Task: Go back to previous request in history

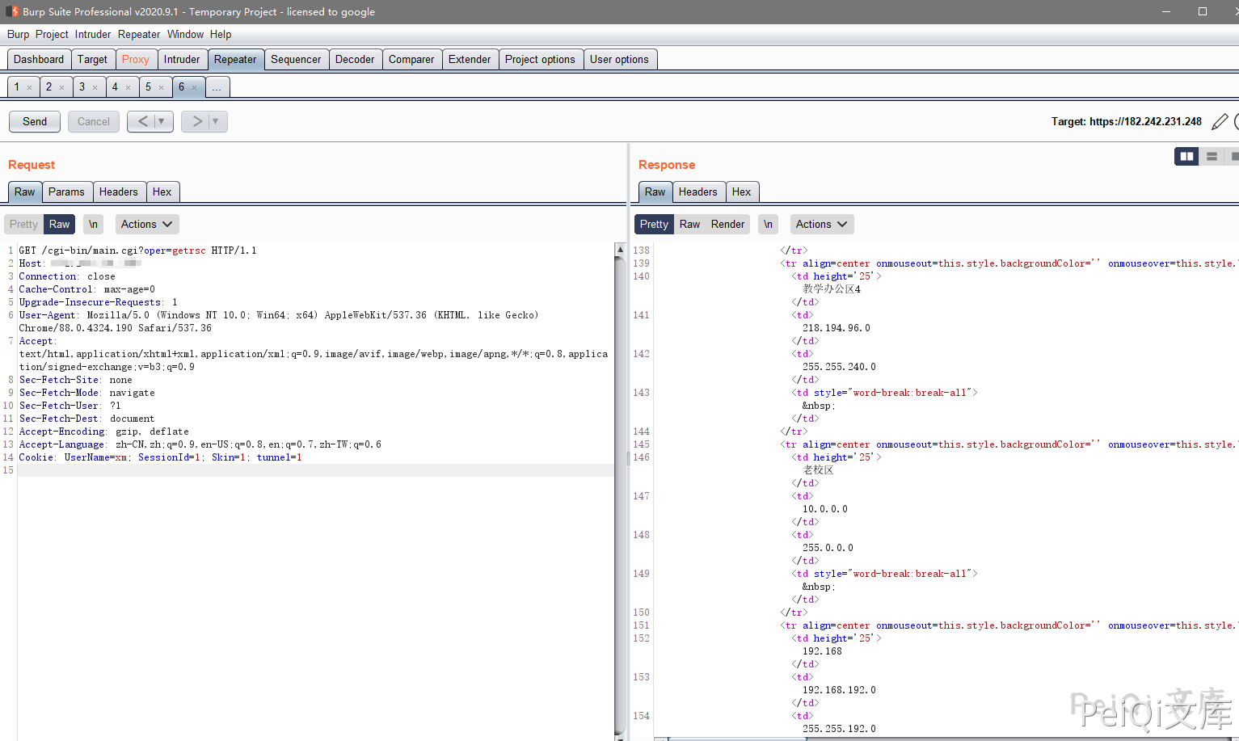Action: pyautogui.click(x=143, y=121)
